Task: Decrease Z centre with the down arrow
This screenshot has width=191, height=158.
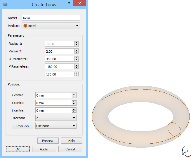Action: point(74,111)
